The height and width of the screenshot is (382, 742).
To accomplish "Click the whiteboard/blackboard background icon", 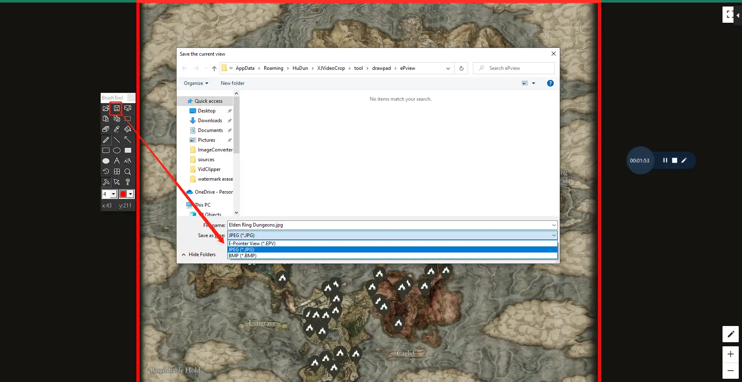I will point(116,171).
